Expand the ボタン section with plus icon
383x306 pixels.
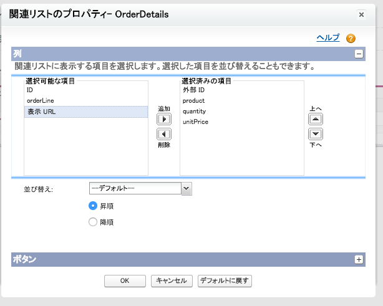(359, 259)
